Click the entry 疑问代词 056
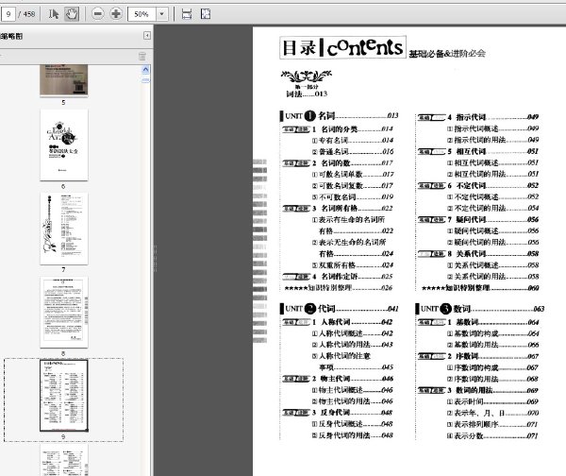 click(478, 219)
